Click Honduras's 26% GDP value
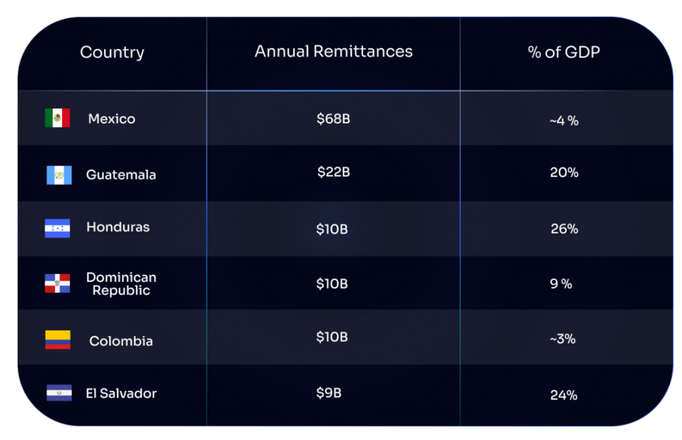 click(564, 229)
